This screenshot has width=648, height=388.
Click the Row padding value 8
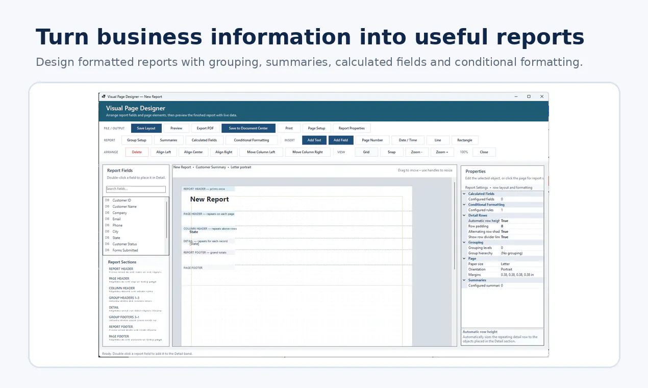click(502, 226)
